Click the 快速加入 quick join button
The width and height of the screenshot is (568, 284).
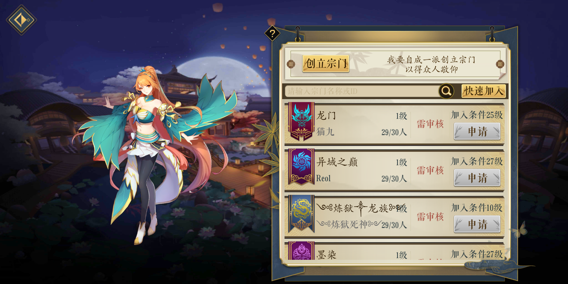483,91
